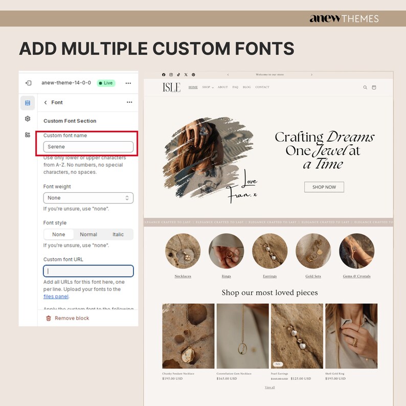Go to FAQ in the store navigation
Screen dimensions: 406x406
235,87
